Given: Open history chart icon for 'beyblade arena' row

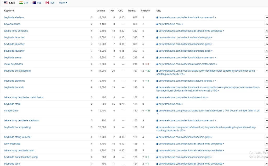Looking at the screenshot, I should click(266, 57).
